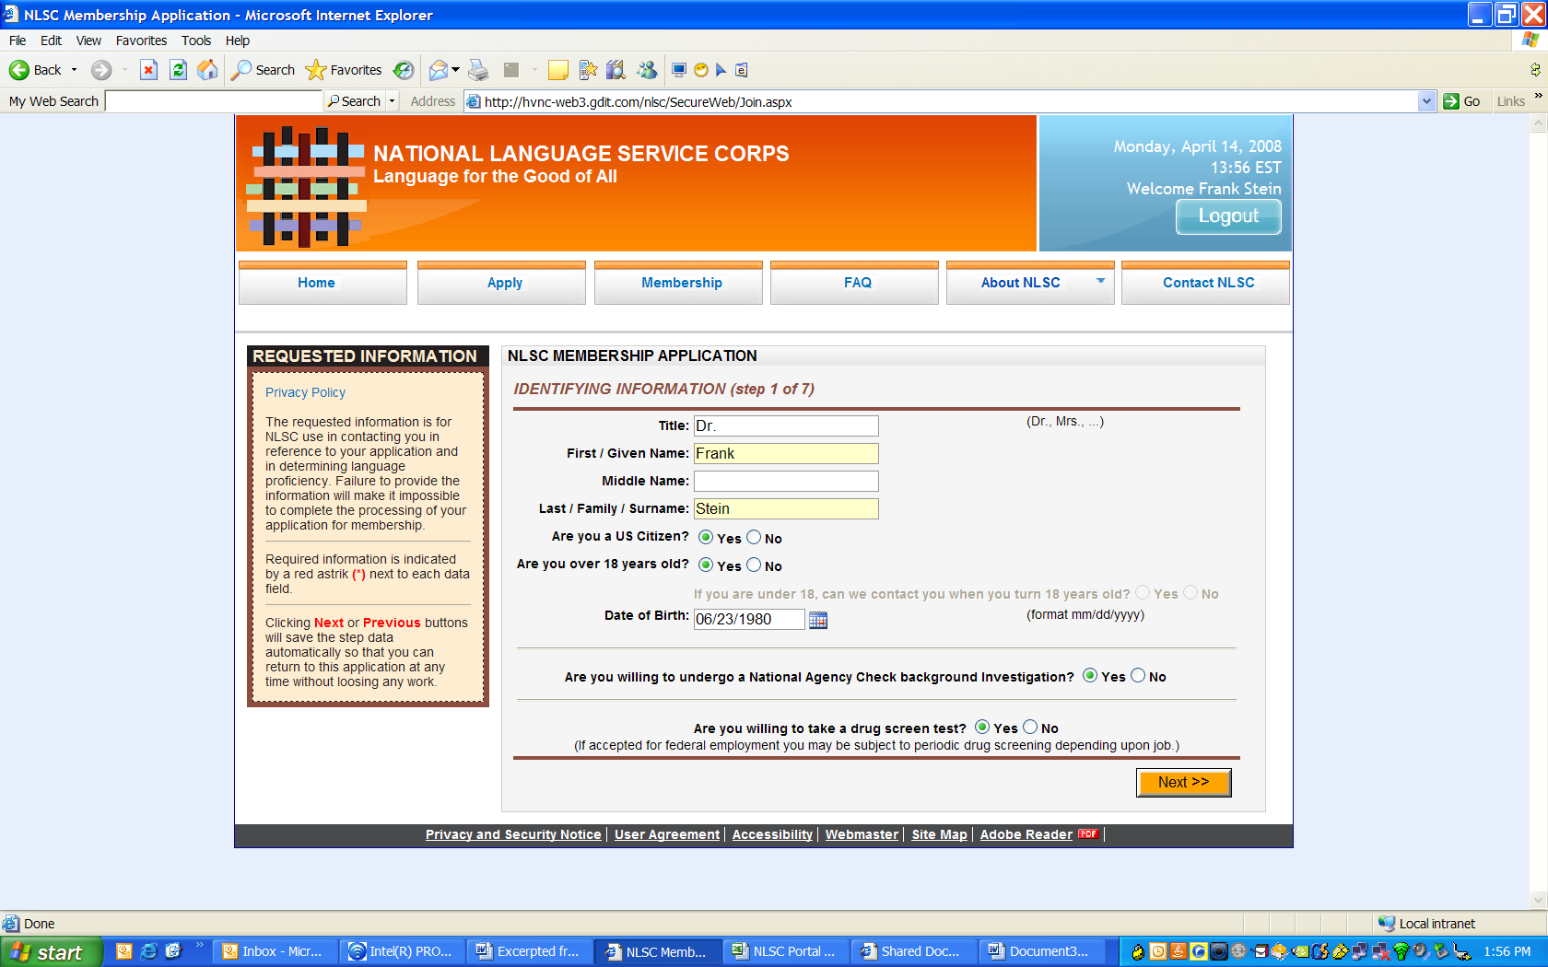The width and height of the screenshot is (1548, 967).
Task: Open the Membership navigation tab
Action: click(678, 283)
